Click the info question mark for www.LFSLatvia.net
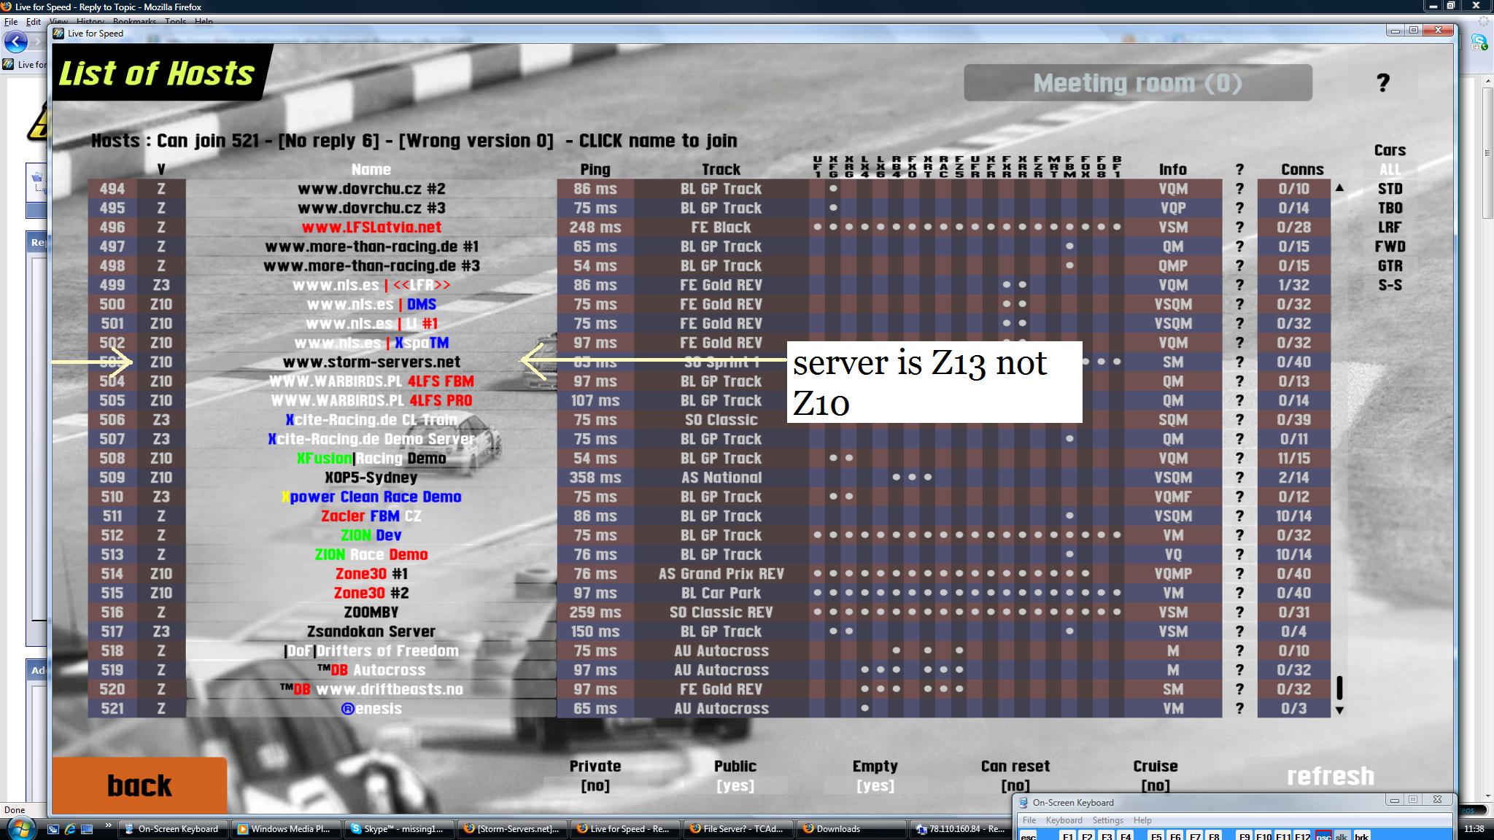The width and height of the screenshot is (1494, 840). (1239, 227)
